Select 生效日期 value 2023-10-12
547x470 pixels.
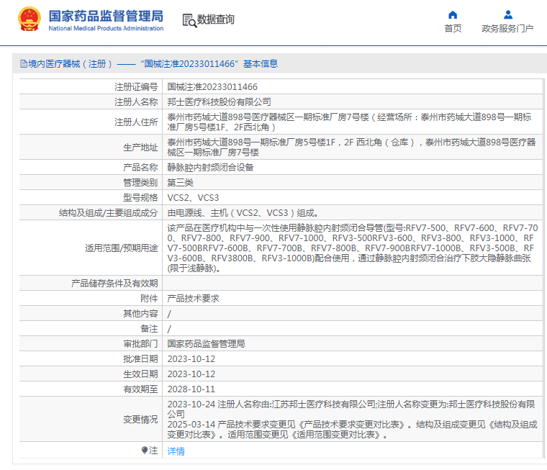pos(191,374)
